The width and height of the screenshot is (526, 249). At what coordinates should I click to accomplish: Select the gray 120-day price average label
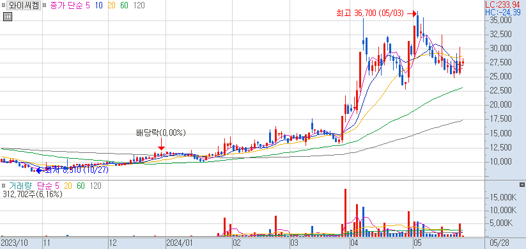tap(139, 6)
